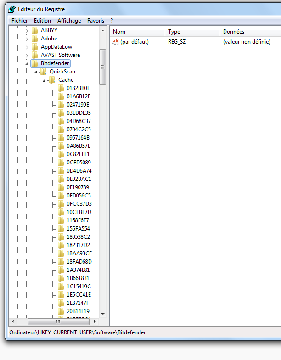281x360 pixels.
Task: Click the 0E02BAC1 folder icon
Action: click(61, 179)
